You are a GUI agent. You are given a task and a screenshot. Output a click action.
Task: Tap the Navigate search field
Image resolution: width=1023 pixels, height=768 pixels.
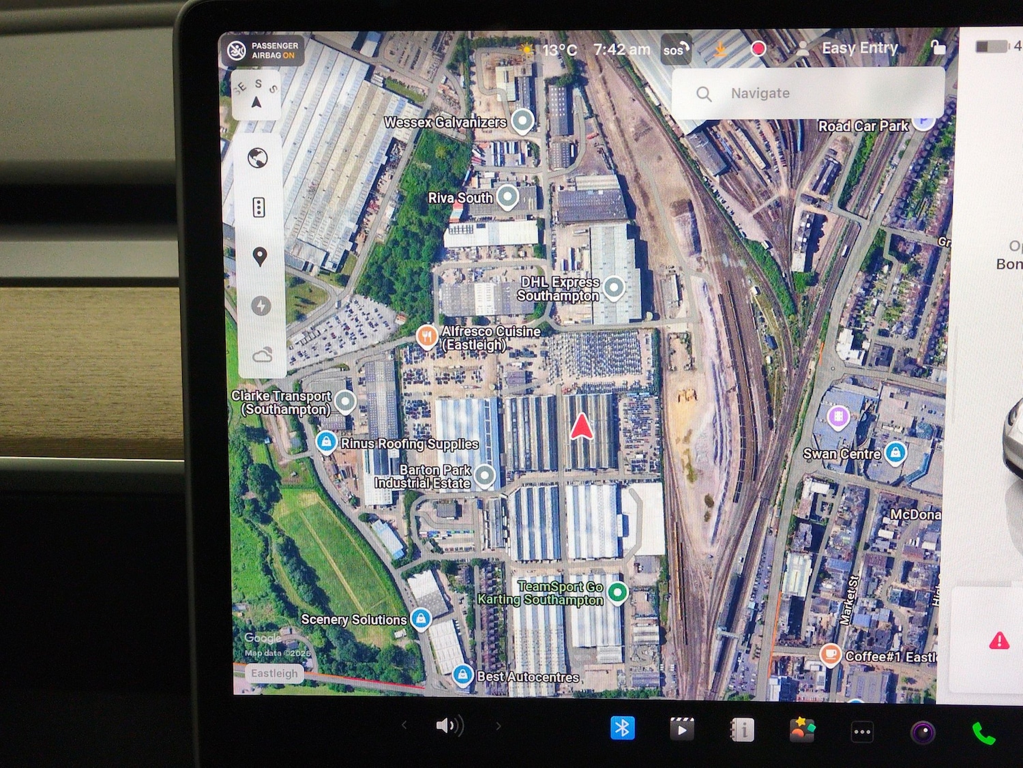coord(808,93)
